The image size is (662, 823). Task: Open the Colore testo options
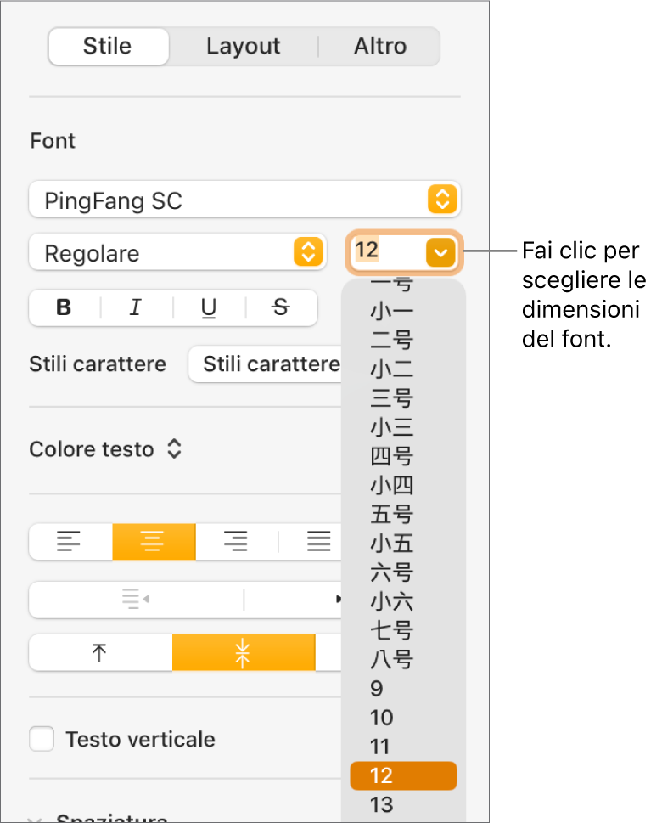(x=105, y=449)
